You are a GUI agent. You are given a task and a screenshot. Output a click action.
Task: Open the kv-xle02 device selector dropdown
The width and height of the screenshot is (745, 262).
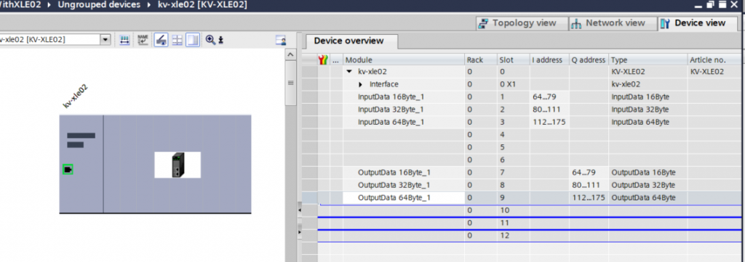pyautogui.click(x=105, y=40)
